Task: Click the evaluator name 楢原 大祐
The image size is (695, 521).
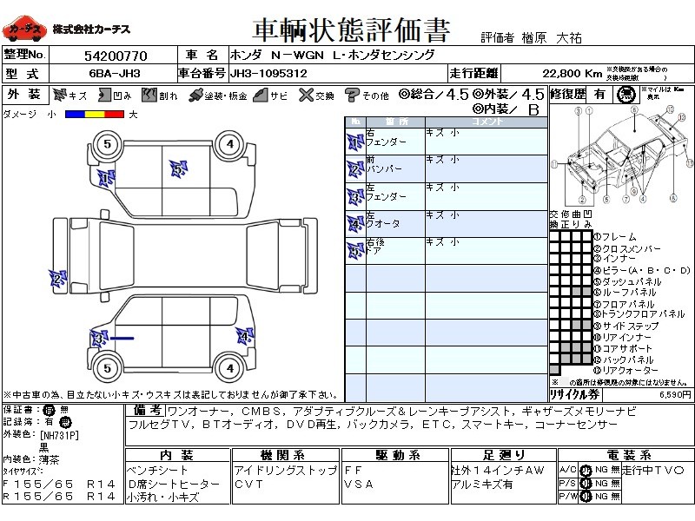Action: tap(552, 38)
